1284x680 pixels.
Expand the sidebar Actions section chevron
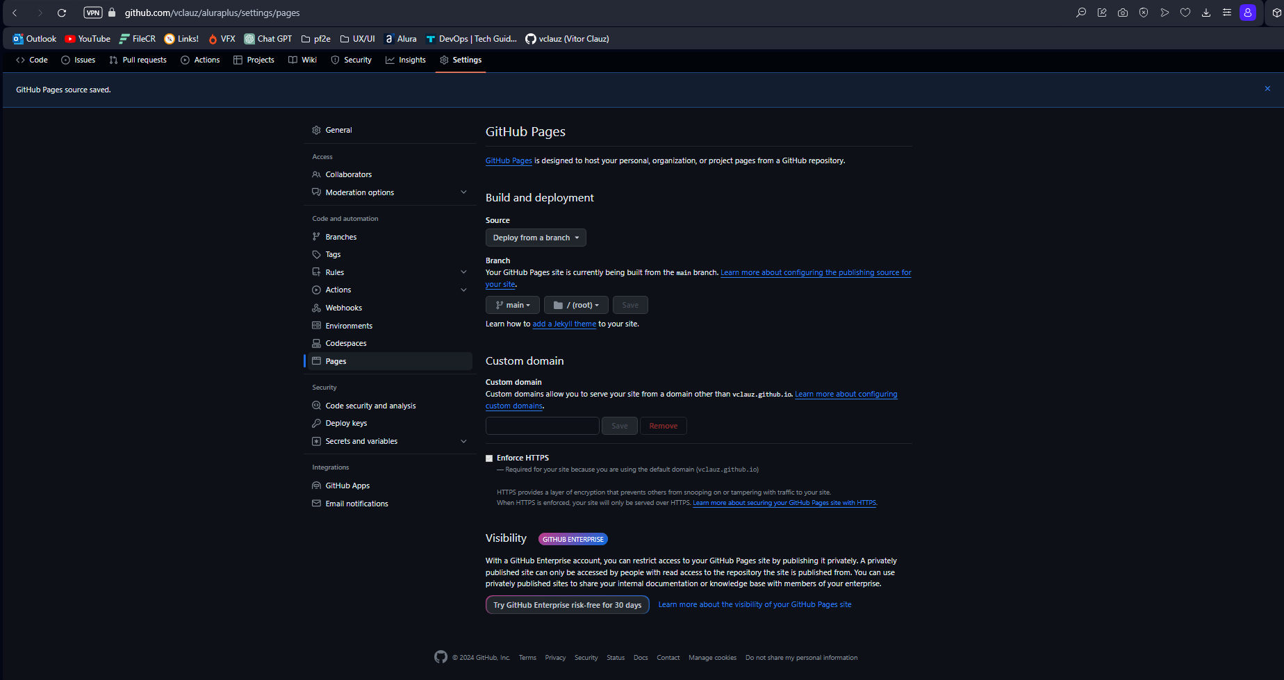(x=463, y=290)
